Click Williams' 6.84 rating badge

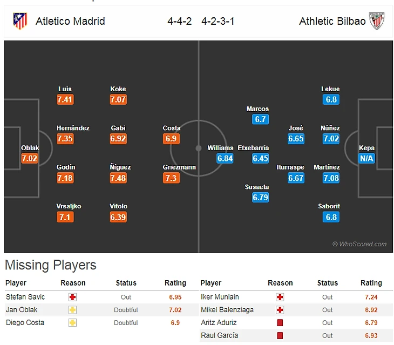pos(225,159)
